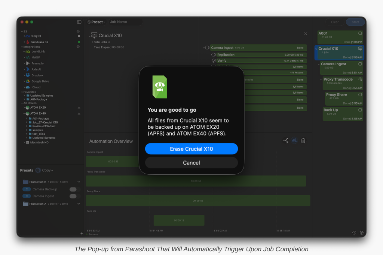
Task: Toggle the Camera Ingest preset switch
Action: pos(73,196)
